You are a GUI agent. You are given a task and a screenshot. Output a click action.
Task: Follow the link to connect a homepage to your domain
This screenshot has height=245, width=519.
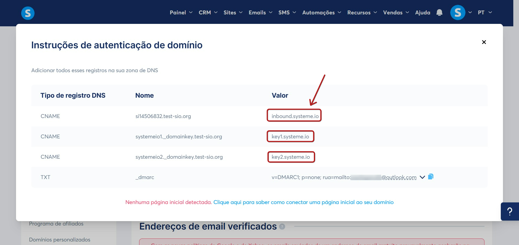click(304, 202)
